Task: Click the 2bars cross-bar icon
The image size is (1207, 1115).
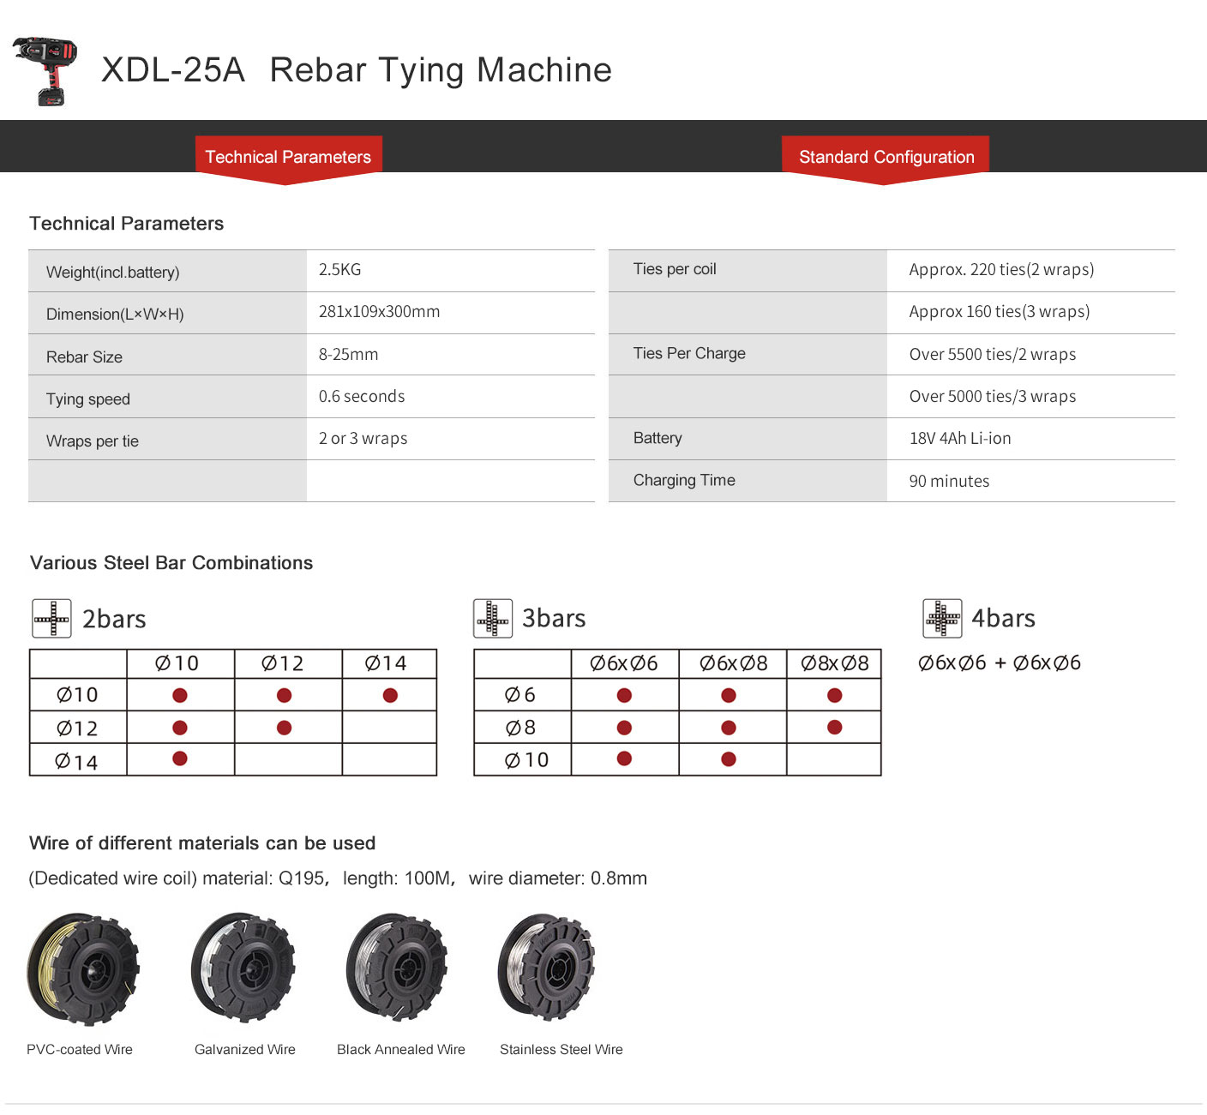Action: click(x=51, y=619)
